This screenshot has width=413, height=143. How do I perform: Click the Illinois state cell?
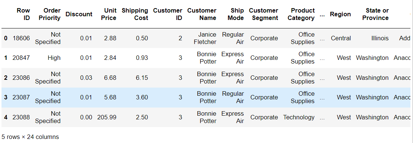click(x=380, y=38)
